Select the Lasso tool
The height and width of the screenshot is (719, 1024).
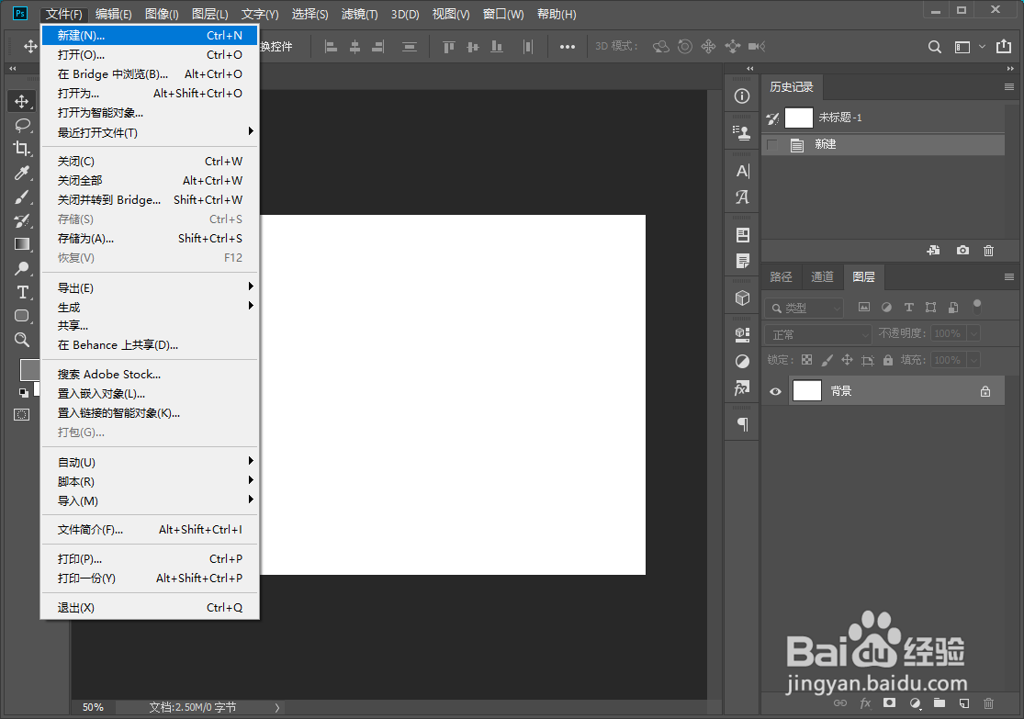coord(22,125)
